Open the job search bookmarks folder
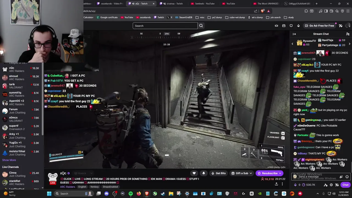 pos(273,17)
